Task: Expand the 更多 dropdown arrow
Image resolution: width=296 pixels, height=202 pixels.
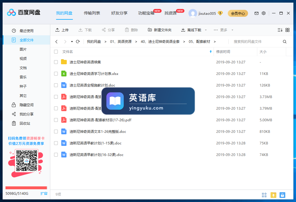Action: [x=232, y=30]
